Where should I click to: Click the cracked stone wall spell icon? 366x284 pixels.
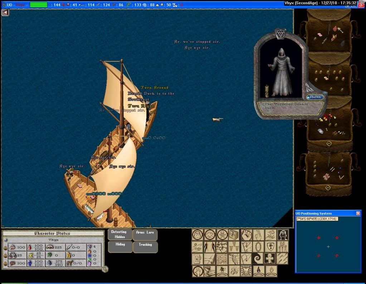[222, 247]
